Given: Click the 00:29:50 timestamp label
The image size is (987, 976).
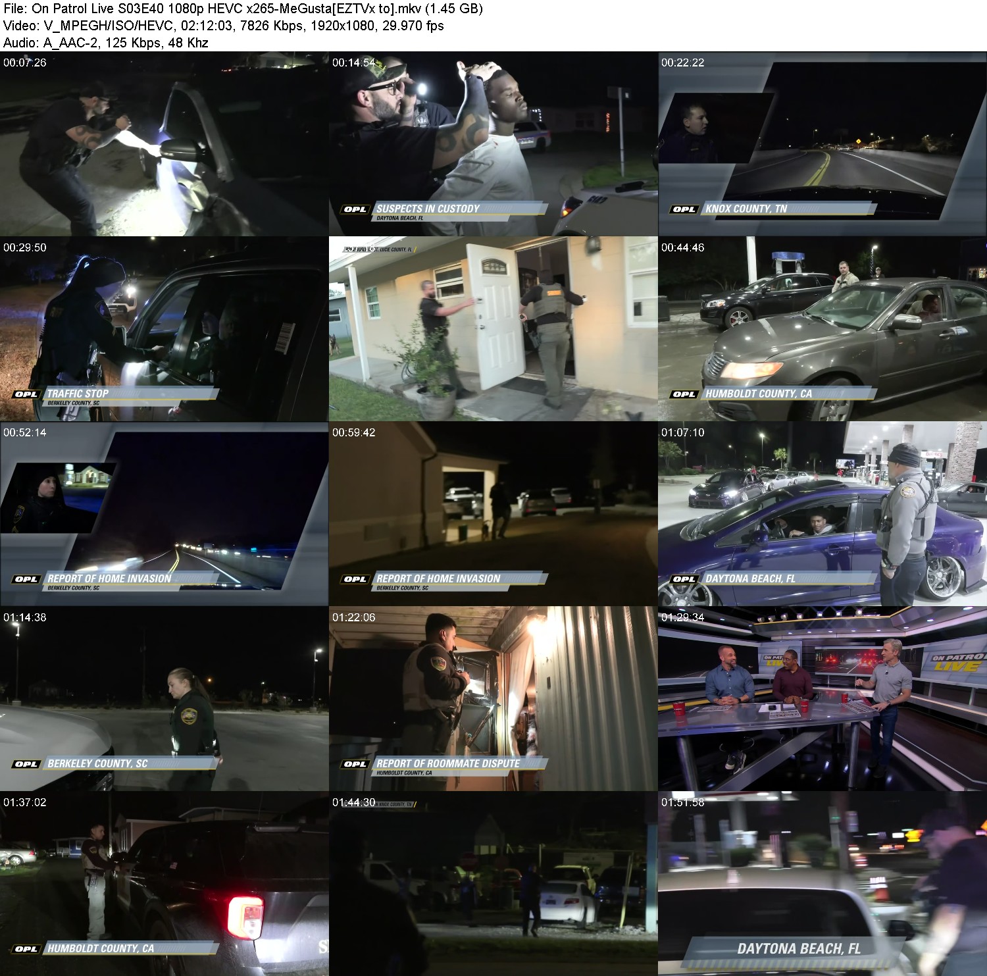Looking at the screenshot, I should [x=25, y=247].
